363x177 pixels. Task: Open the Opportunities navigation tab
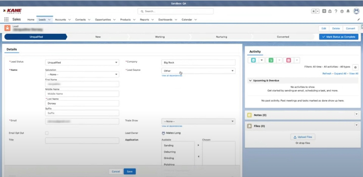103,19
